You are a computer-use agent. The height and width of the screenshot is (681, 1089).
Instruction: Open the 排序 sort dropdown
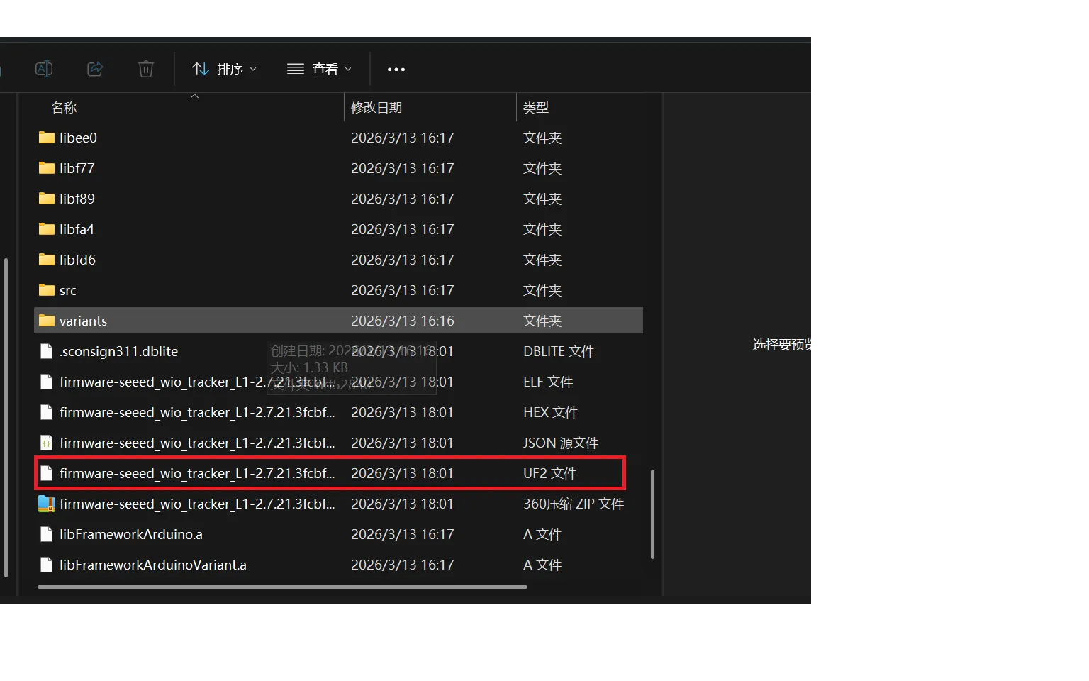[x=224, y=69]
